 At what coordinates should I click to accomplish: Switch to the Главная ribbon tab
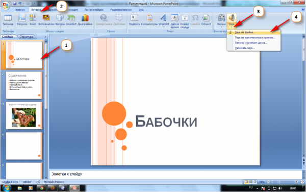tap(20, 10)
